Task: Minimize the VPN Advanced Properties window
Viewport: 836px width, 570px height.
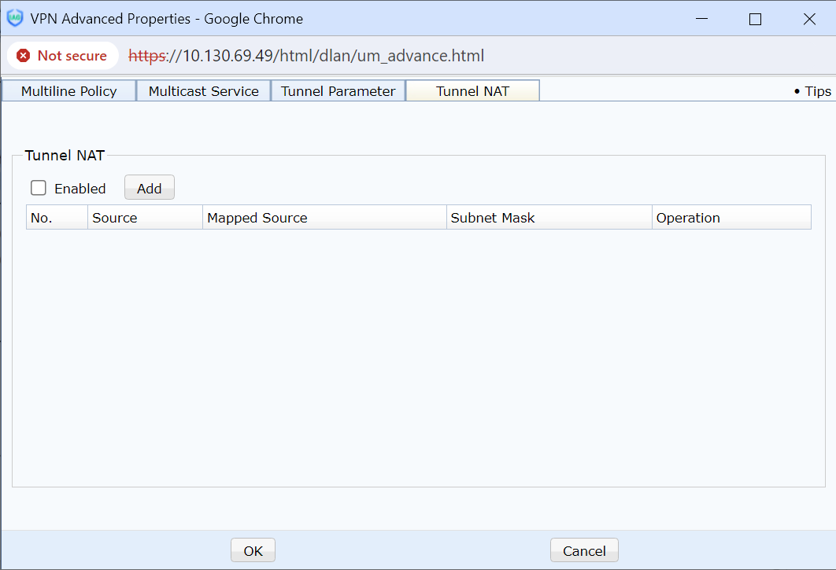Action: pos(701,19)
